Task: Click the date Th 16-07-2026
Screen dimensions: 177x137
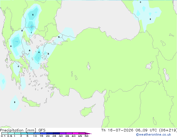Action: click(117, 130)
